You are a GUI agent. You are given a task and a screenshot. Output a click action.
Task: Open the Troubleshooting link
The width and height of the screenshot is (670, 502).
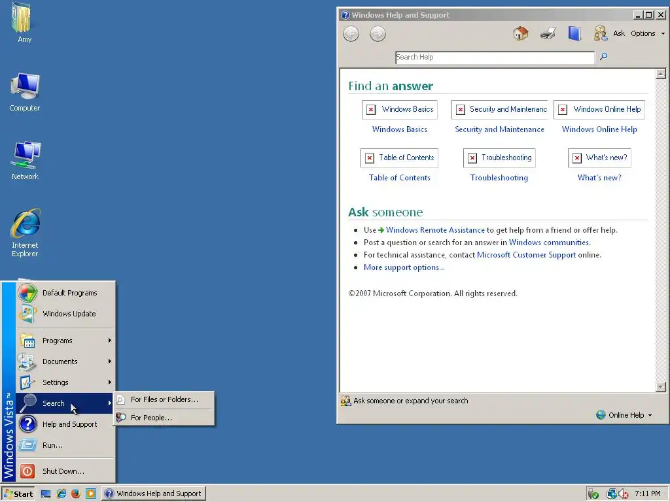point(499,178)
